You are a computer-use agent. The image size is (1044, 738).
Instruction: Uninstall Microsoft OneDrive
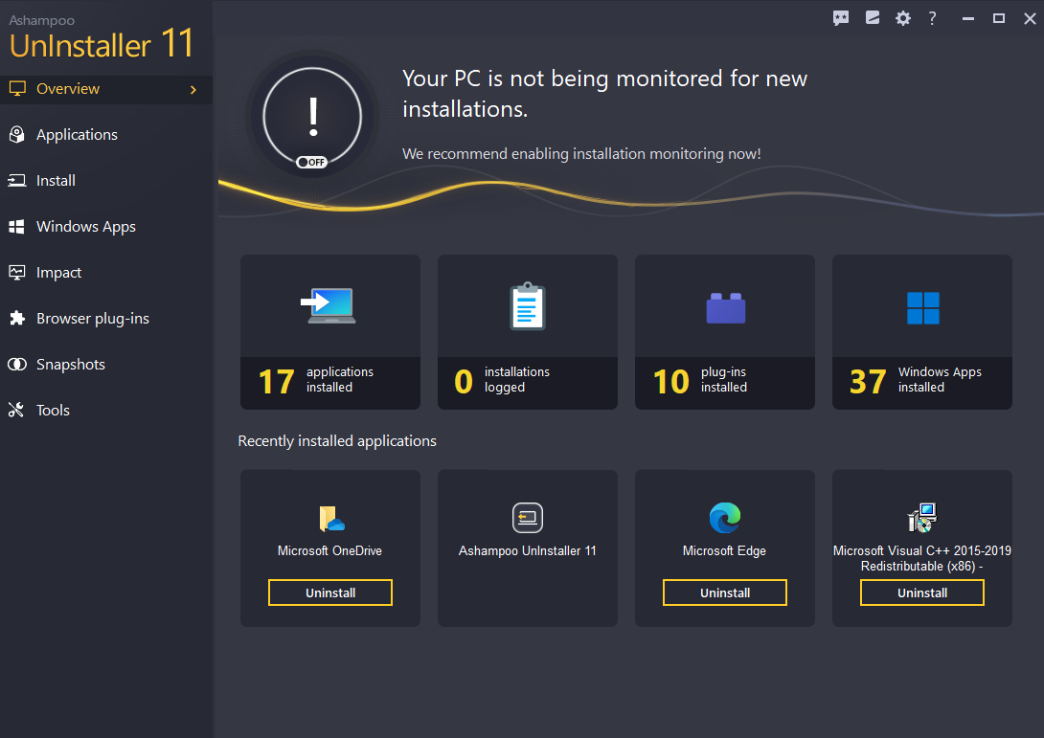[329, 592]
